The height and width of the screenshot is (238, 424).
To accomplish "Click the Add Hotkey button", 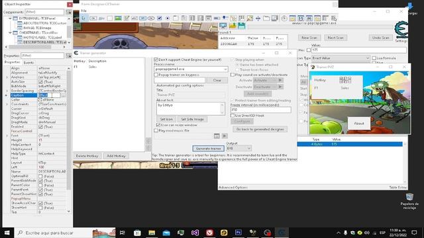I will pos(116,156).
